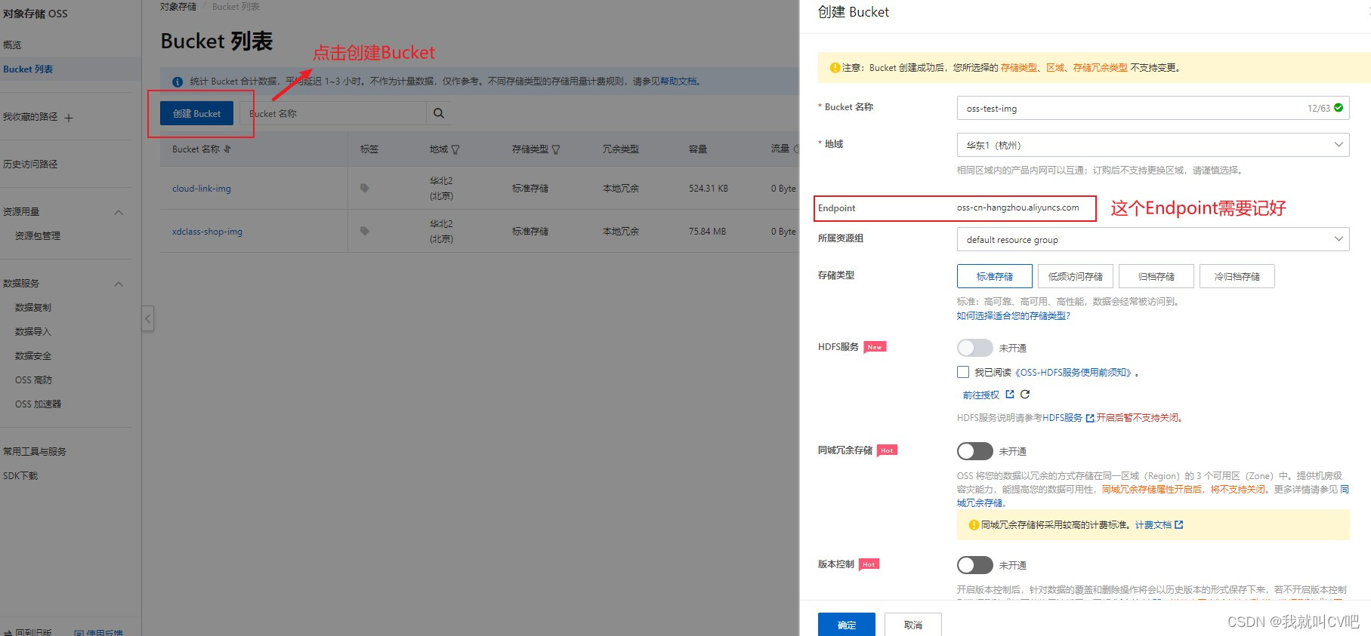The height and width of the screenshot is (636, 1371).
Task: Click the 前往授权 link
Action: pos(980,395)
